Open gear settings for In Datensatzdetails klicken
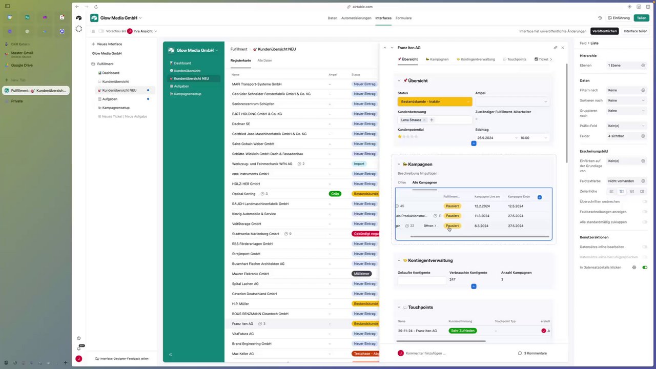 coord(634,268)
